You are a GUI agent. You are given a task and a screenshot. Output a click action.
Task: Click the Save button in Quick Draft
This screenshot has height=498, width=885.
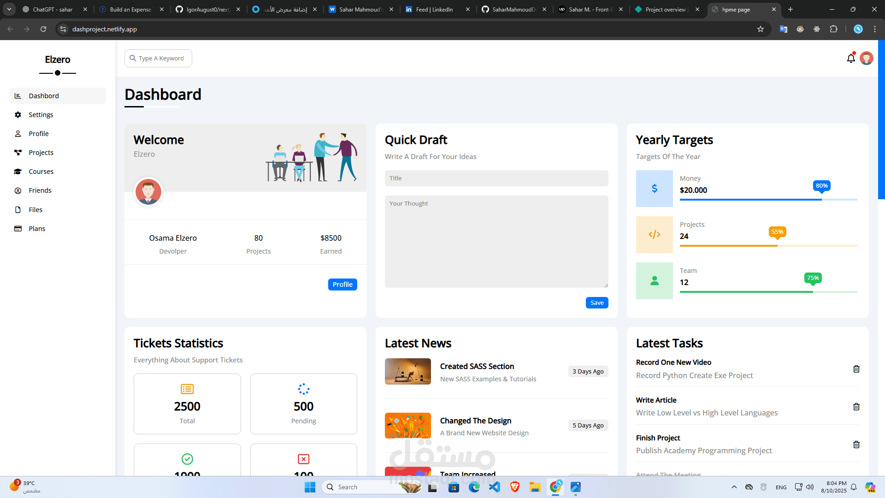coord(596,302)
